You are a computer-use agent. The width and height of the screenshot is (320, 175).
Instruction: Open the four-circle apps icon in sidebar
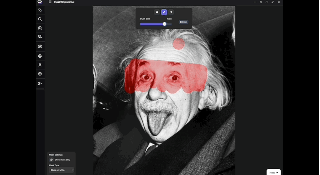tap(40, 46)
